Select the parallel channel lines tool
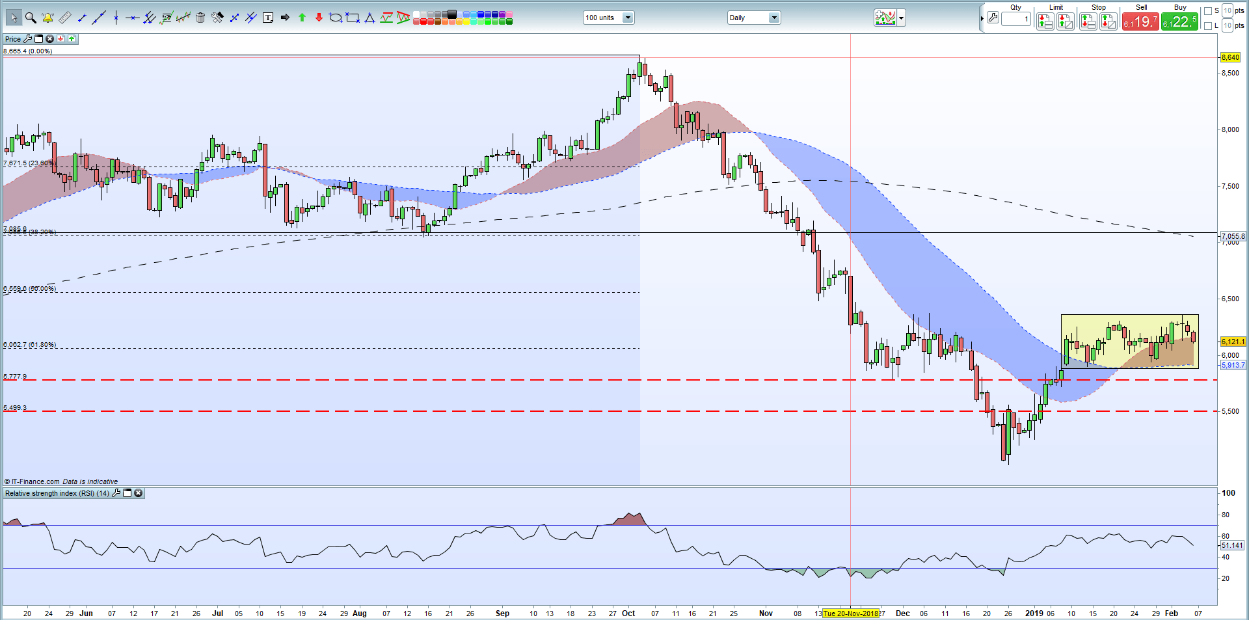The height and width of the screenshot is (620, 1249). [150, 18]
